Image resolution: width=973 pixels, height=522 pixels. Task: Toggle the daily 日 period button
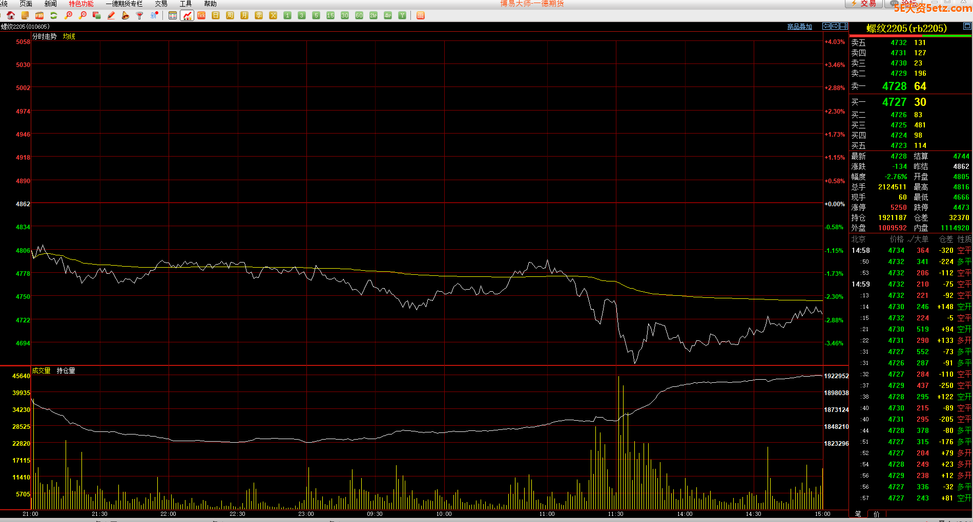coord(216,15)
